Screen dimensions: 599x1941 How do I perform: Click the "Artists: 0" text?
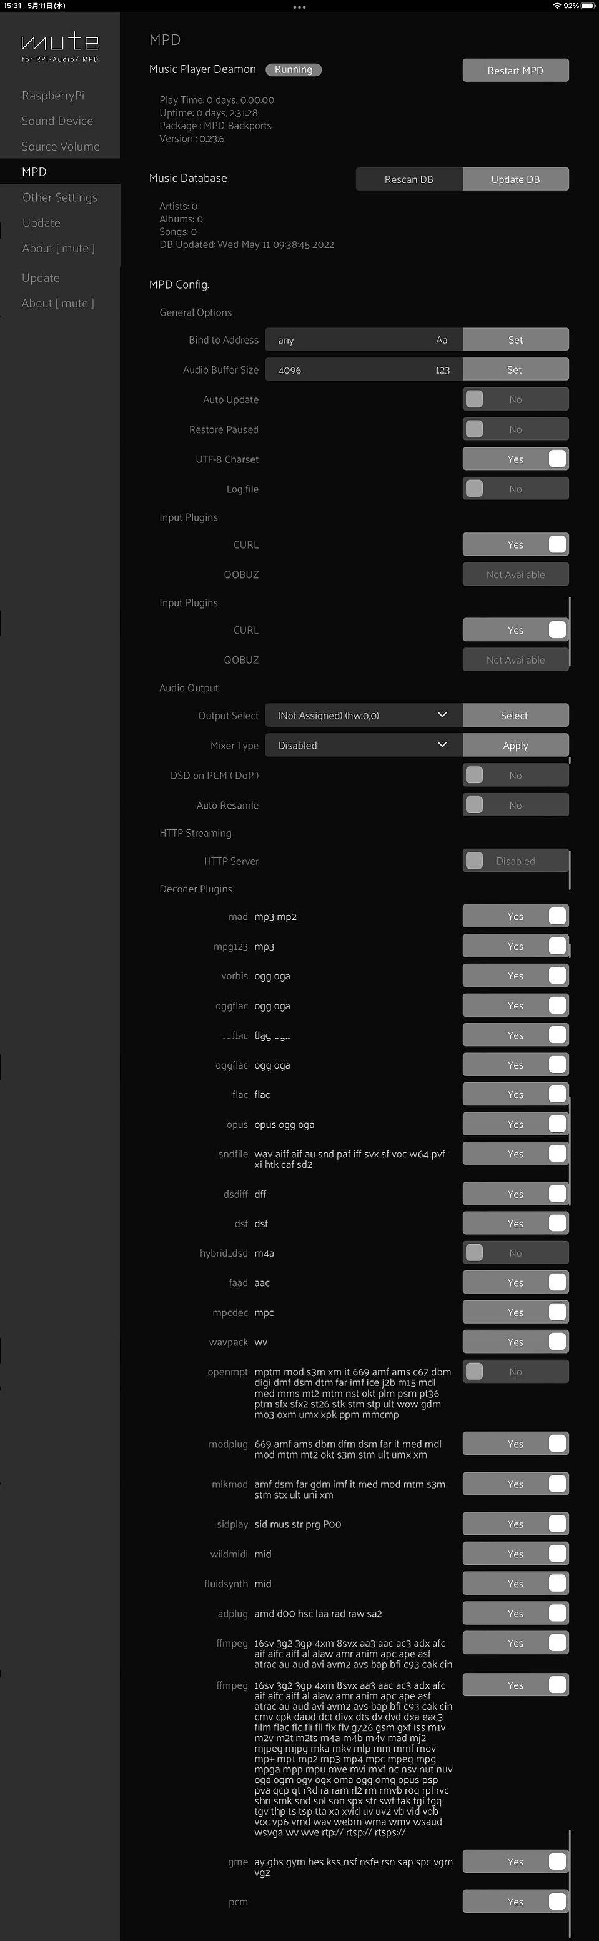[x=178, y=206]
